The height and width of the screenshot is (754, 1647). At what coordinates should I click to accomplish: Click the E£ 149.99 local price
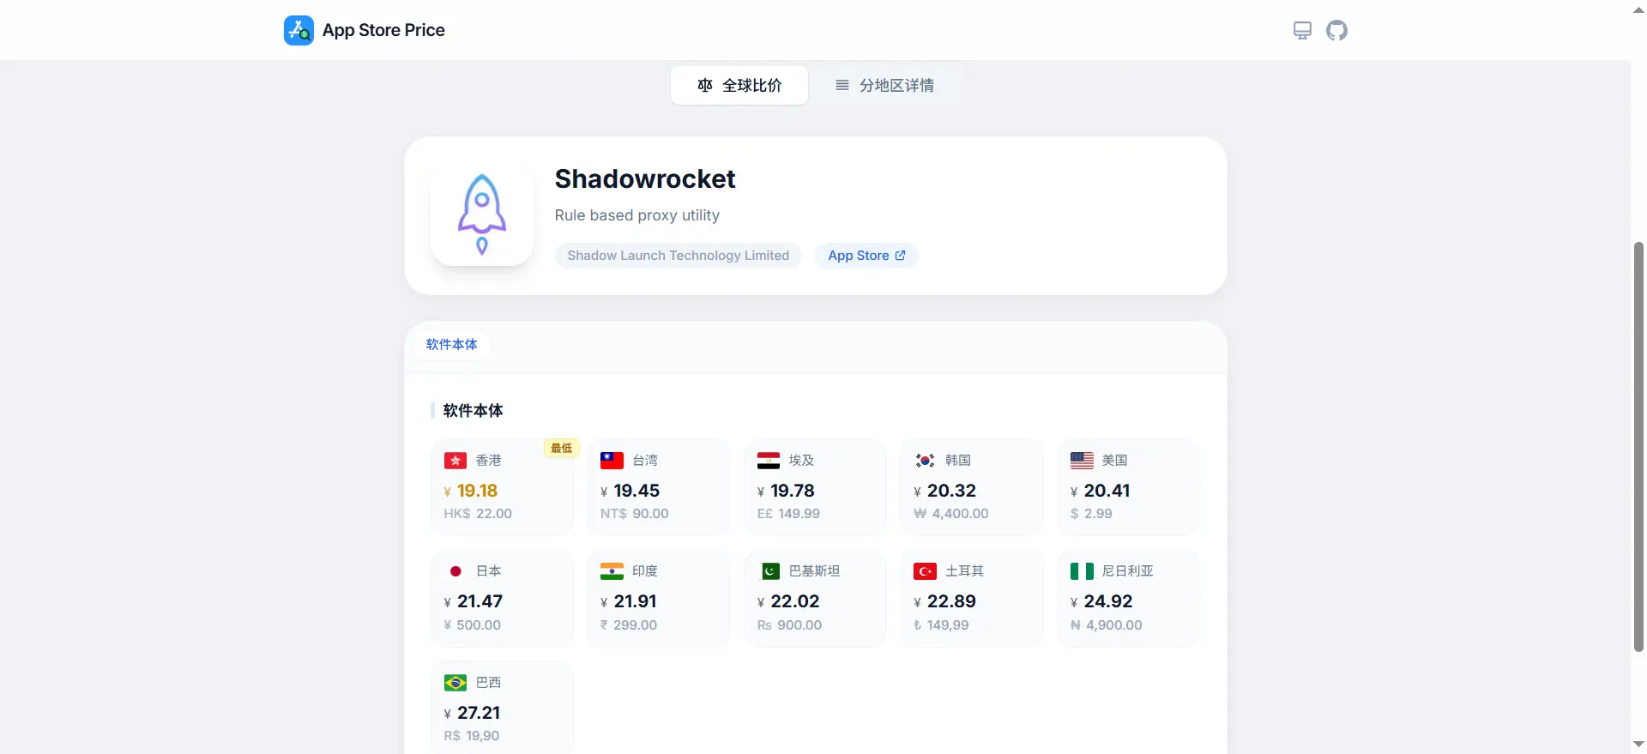(x=788, y=514)
